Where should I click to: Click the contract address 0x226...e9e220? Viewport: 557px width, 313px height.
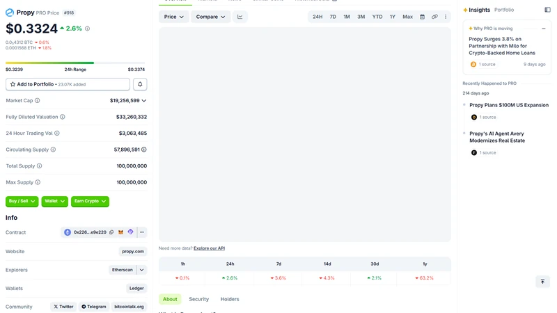click(x=90, y=232)
